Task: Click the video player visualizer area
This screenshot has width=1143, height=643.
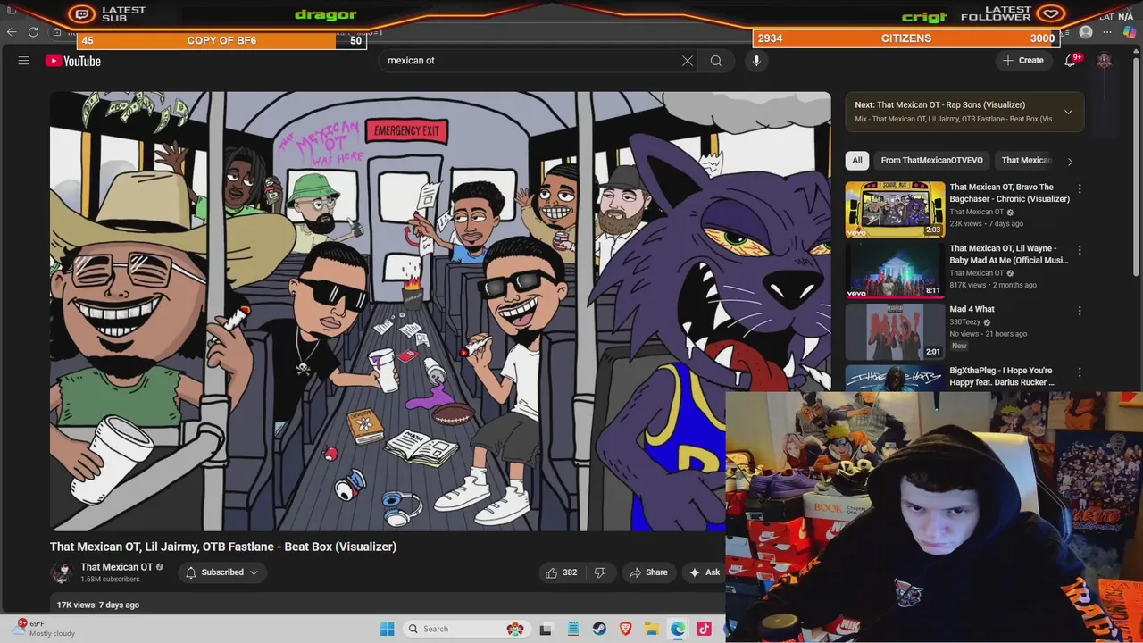Action: pos(440,311)
